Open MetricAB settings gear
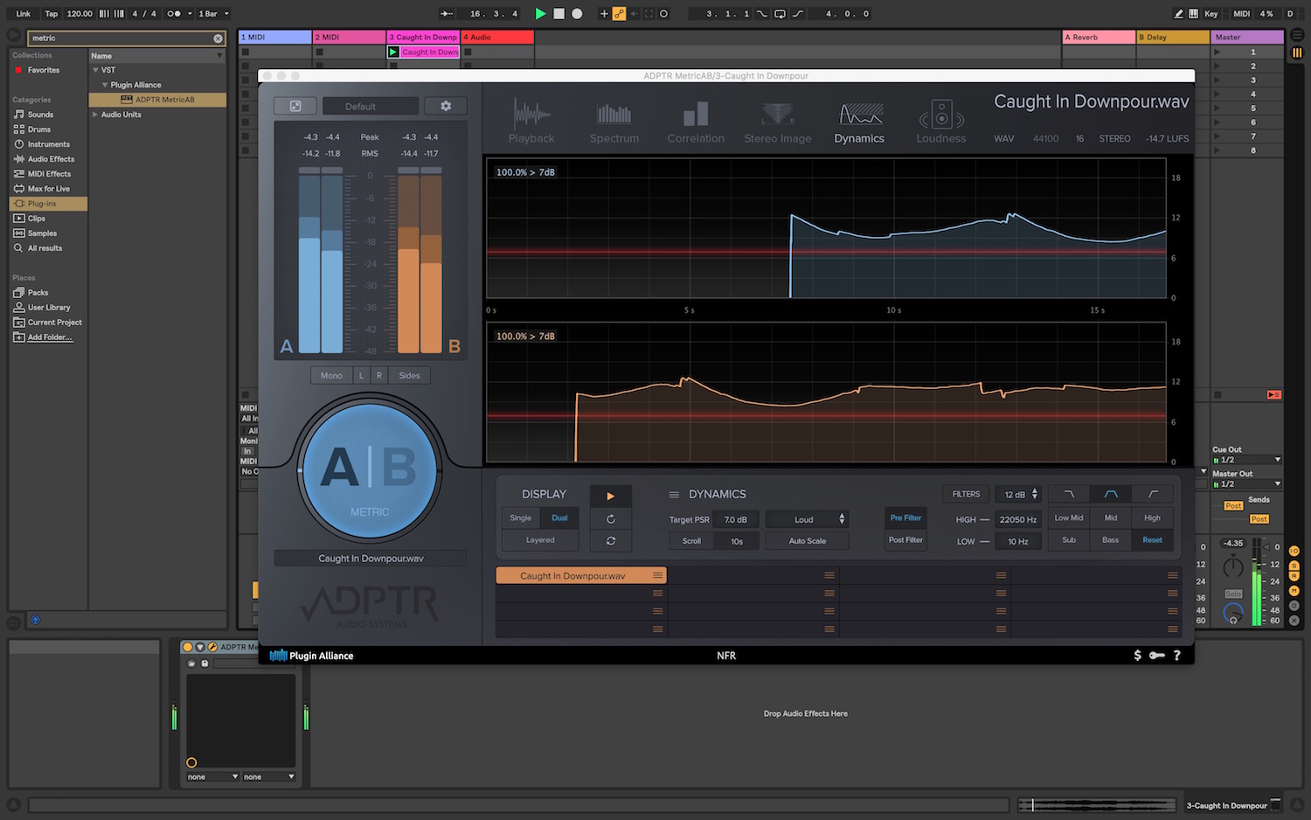Image resolution: width=1311 pixels, height=820 pixels. coord(446,106)
